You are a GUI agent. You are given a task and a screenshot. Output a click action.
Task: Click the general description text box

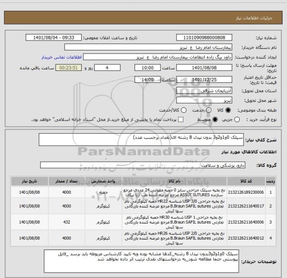[141, 140]
